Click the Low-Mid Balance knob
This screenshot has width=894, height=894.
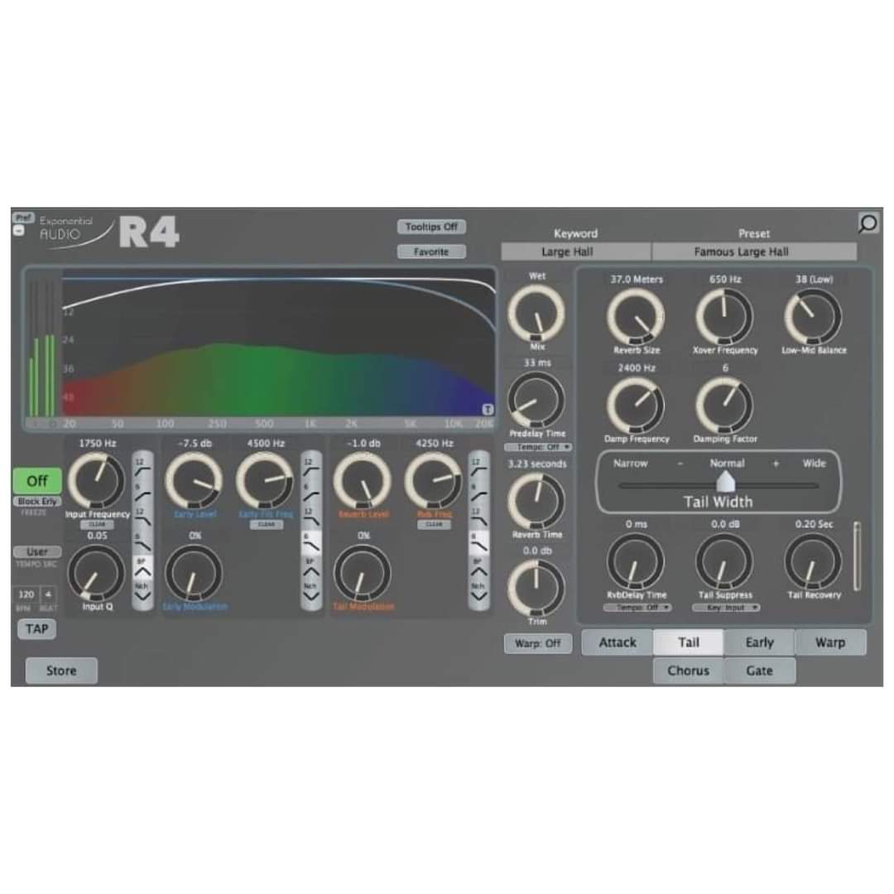813,316
